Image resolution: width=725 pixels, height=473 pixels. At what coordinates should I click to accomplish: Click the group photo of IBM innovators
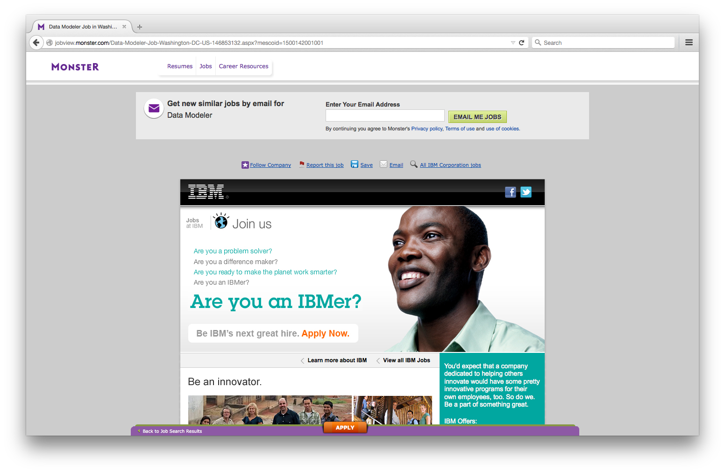pyautogui.click(x=270, y=410)
